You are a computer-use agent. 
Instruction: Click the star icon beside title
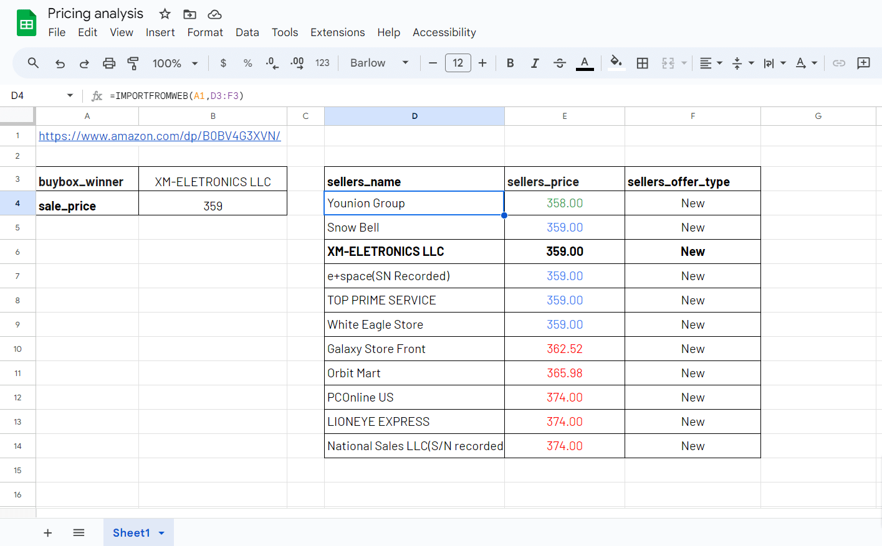pyautogui.click(x=165, y=14)
